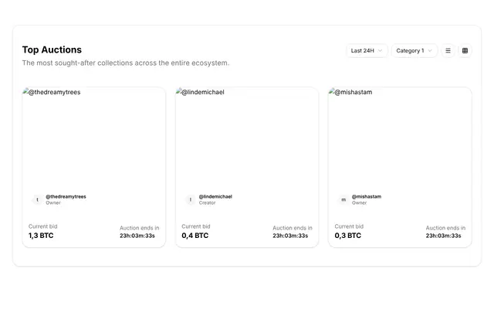This screenshot has height=309, width=494.
Task: Switch to list view icon
Action: (448, 50)
